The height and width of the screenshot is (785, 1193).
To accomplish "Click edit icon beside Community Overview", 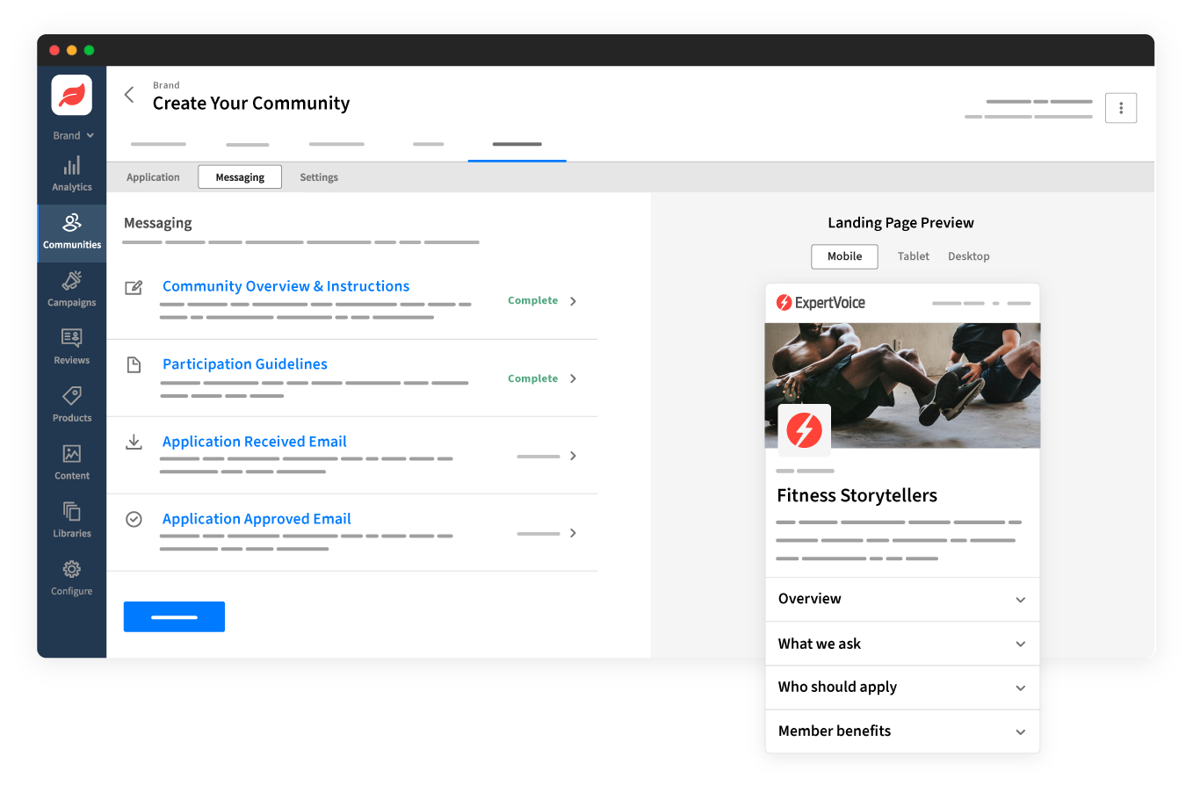I will 134,287.
